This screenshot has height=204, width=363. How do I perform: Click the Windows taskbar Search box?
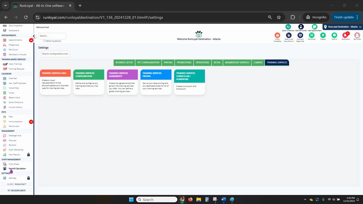pos(157,200)
